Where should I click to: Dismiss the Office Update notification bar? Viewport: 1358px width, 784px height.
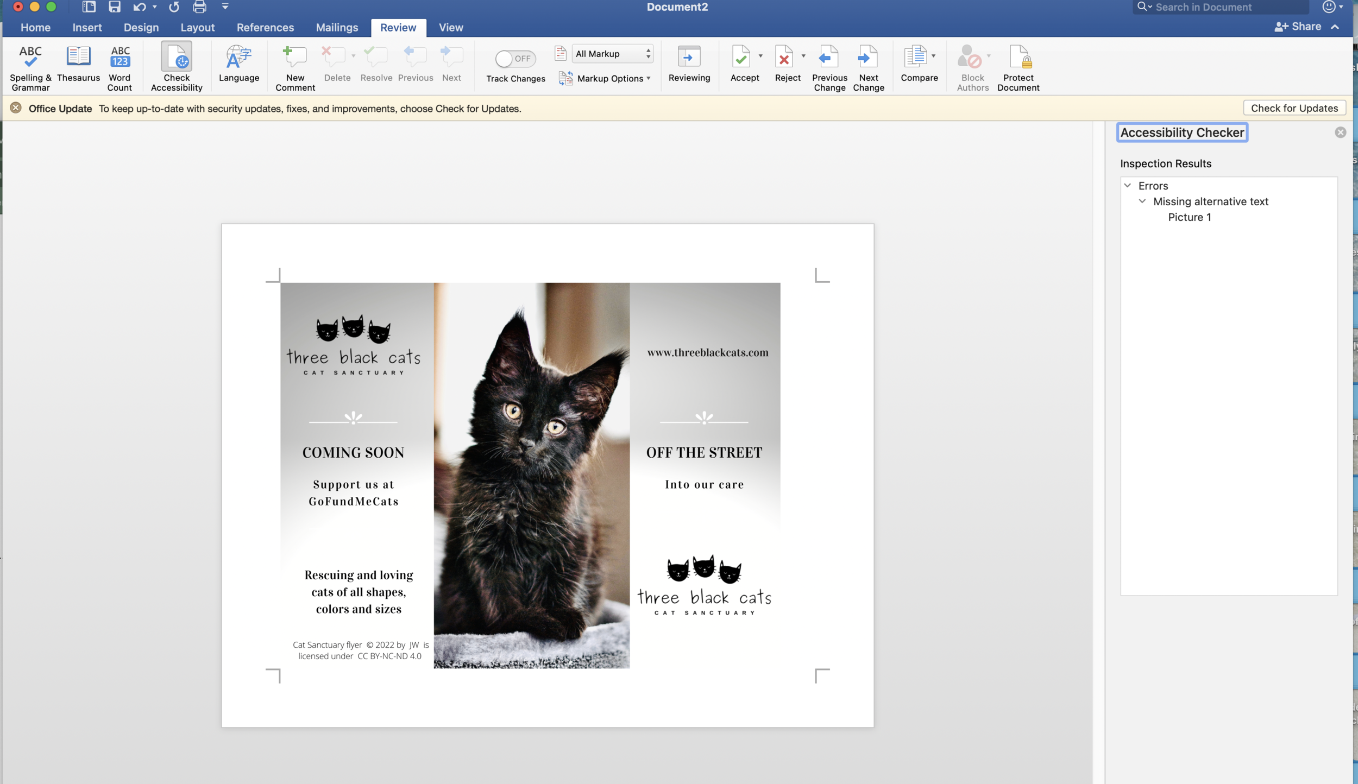coord(16,108)
